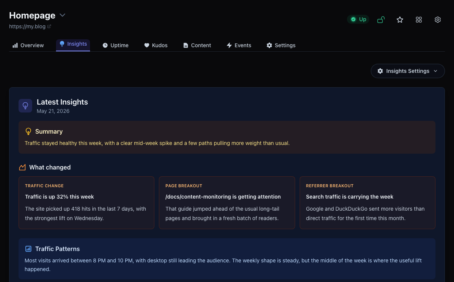This screenshot has height=282, width=454.
Task: Click the What changed chart icon
Action: point(22,167)
